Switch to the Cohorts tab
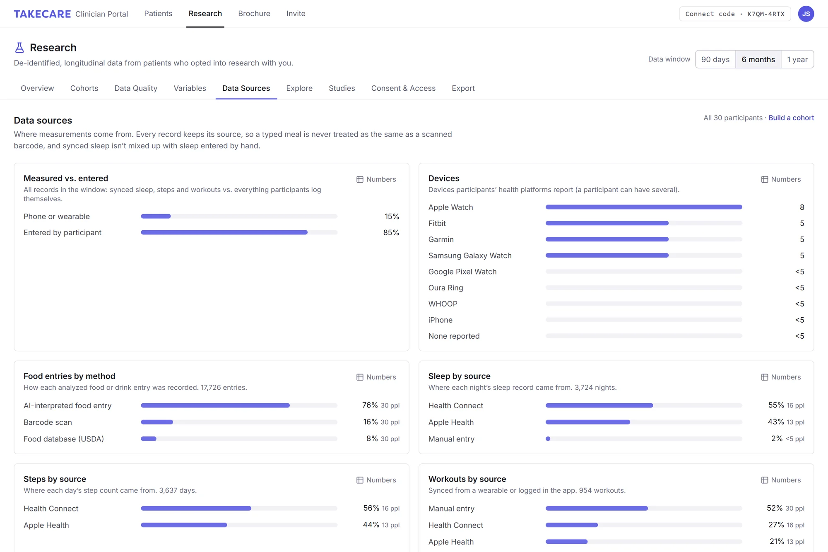The image size is (828, 552). (84, 88)
